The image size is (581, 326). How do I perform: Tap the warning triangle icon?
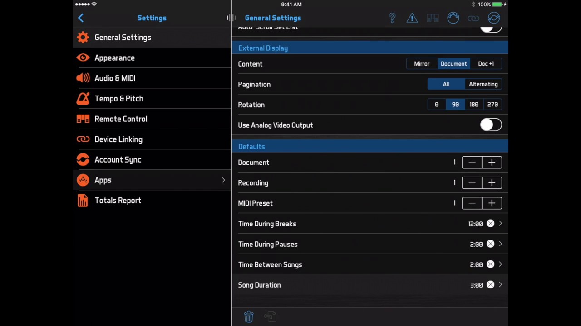click(x=412, y=18)
